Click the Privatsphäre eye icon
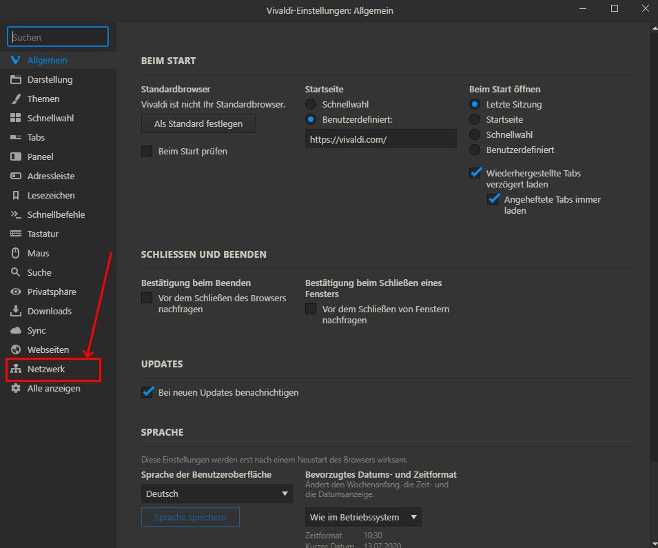658x548 pixels. 16,292
